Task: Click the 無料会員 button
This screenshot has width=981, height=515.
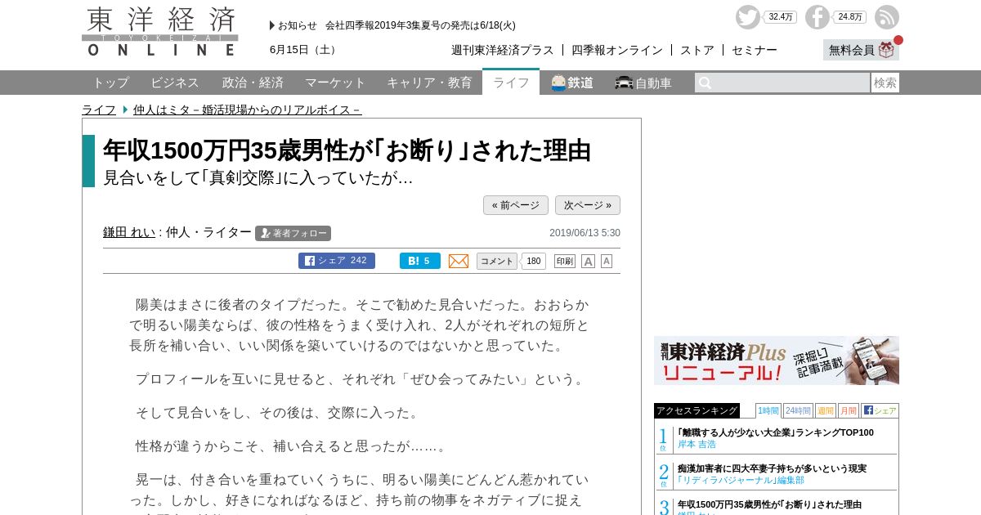Action: (x=861, y=50)
